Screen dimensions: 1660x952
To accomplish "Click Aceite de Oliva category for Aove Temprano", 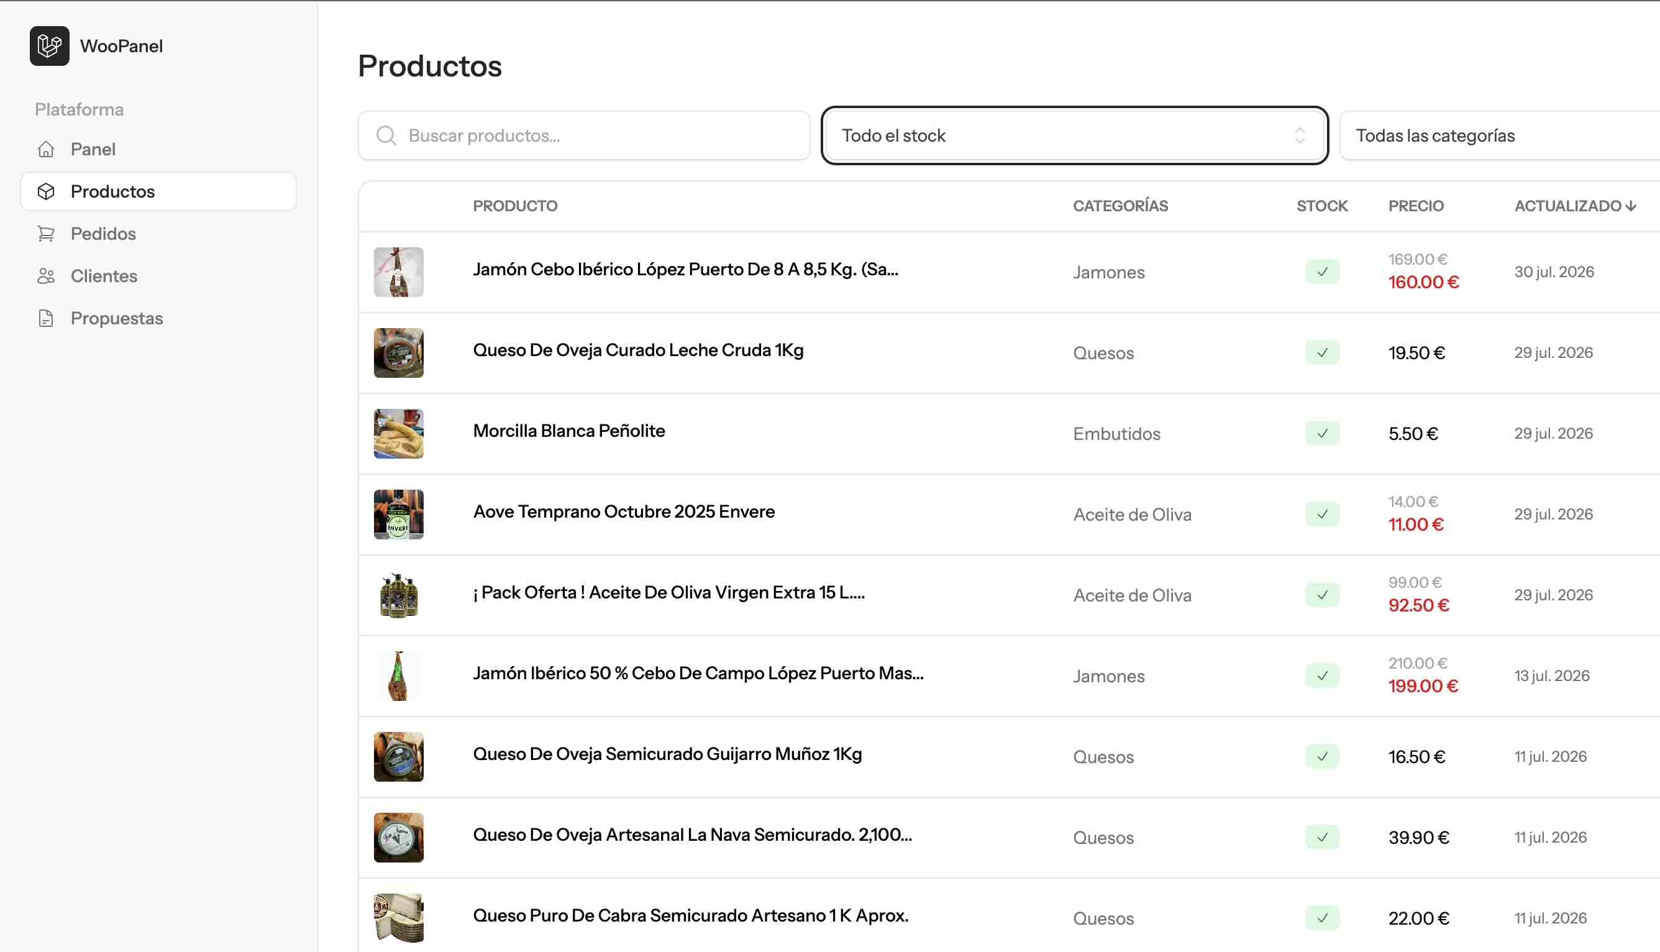I will pyautogui.click(x=1133, y=515).
